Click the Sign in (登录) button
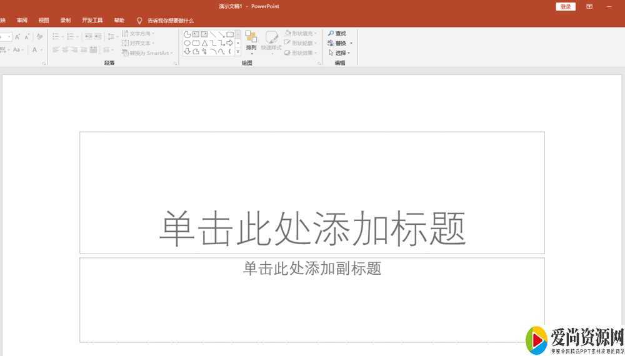 point(566,6)
